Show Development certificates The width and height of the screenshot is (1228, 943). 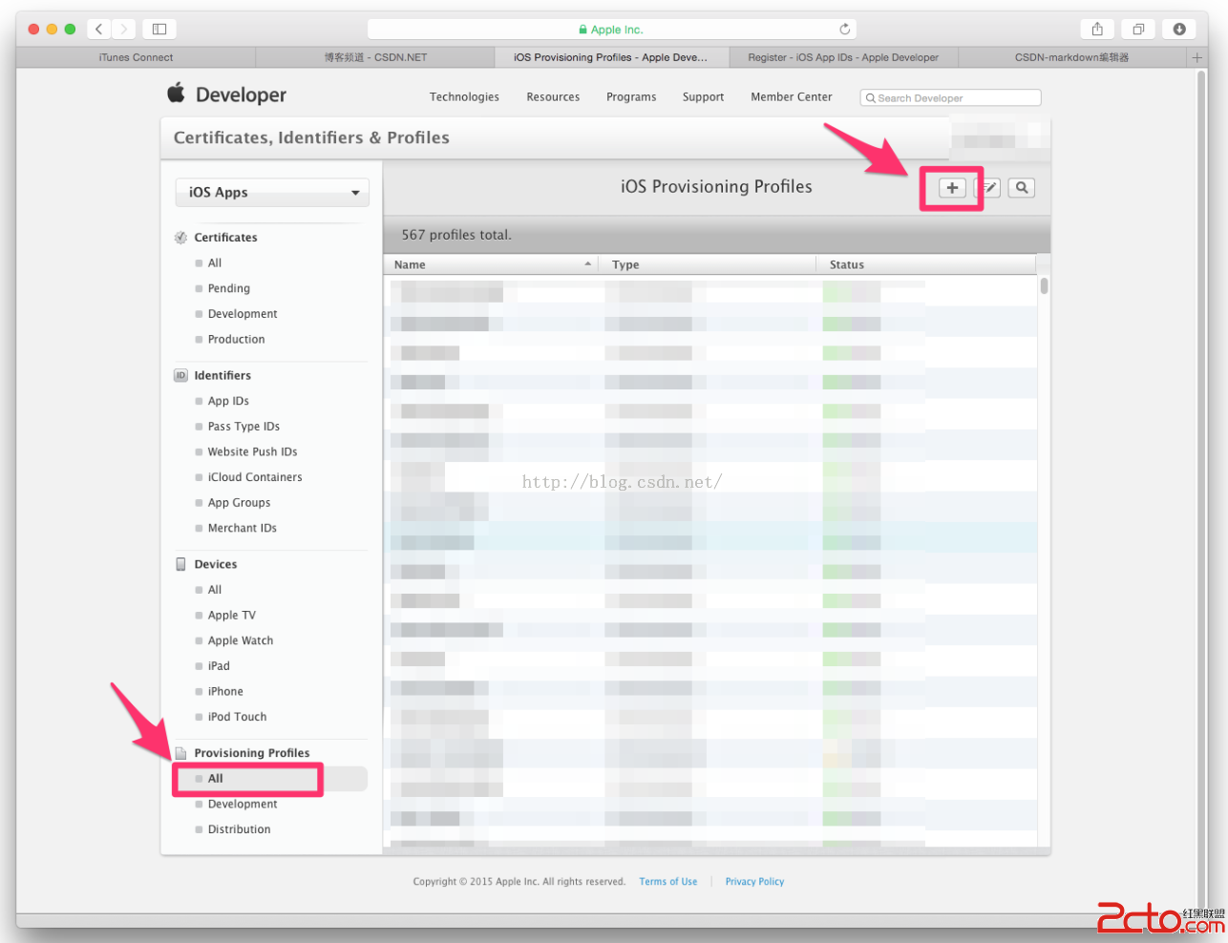tap(243, 314)
